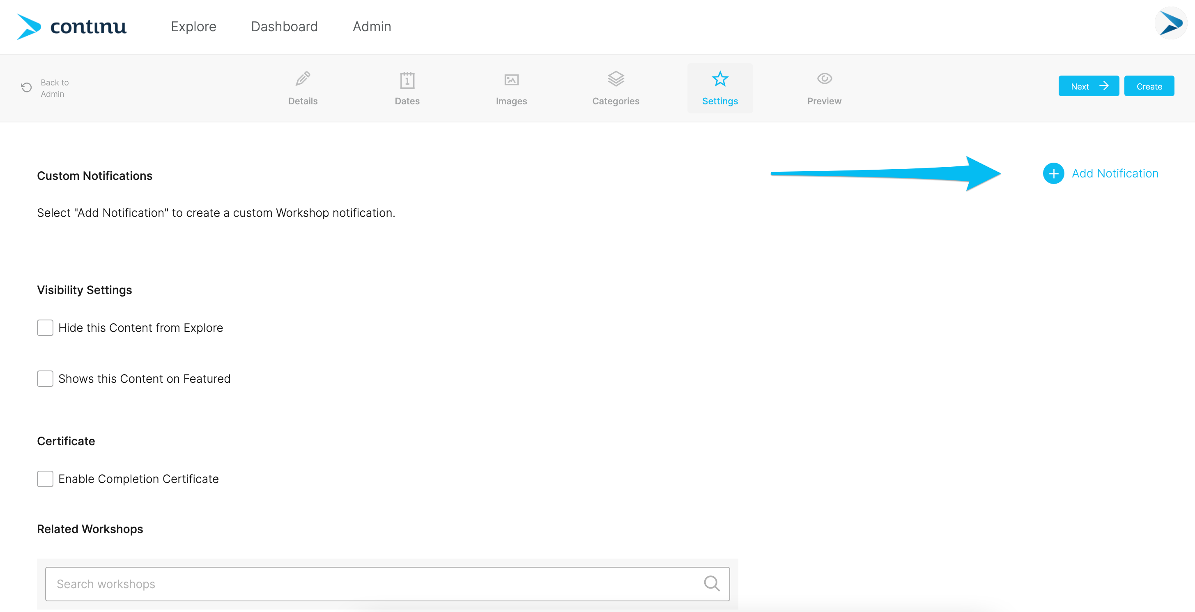Click the Back to Admin link text
The image size is (1195, 612).
pos(54,88)
